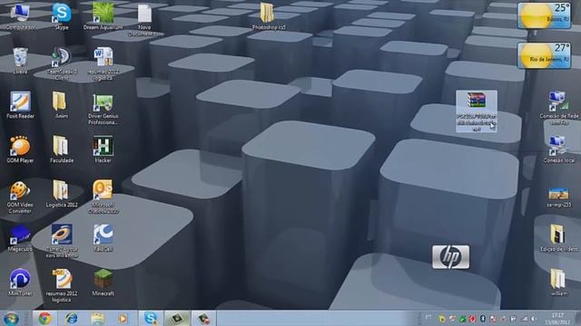Screen dimensions: 581x326
Task: Switch to the first green-chip taskbar app
Action: coord(177,318)
